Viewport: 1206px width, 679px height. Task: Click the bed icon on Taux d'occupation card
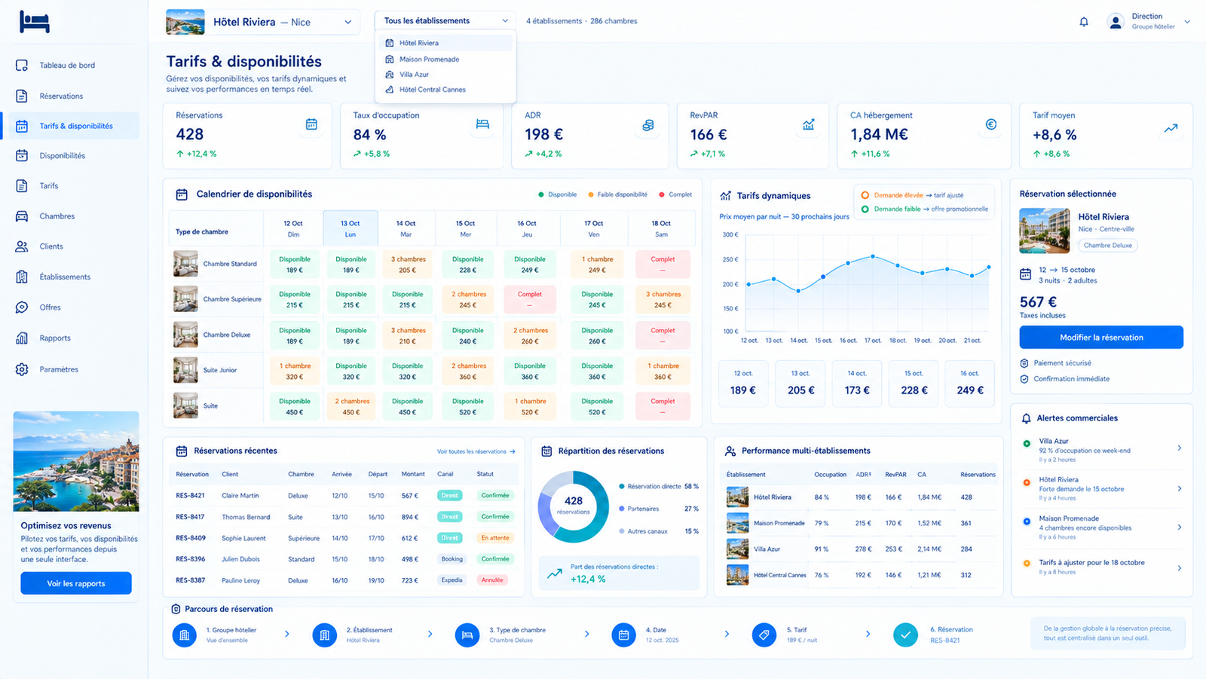(x=482, y=124)
